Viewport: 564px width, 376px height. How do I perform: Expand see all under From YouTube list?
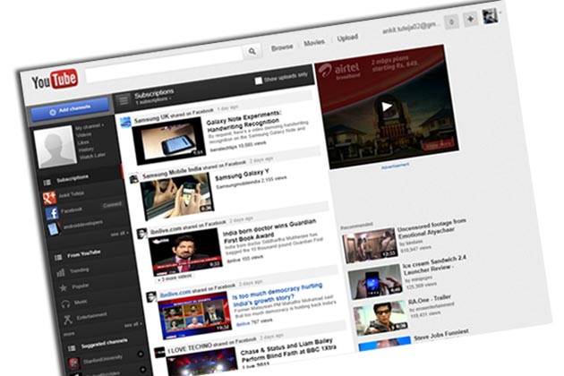133,325
